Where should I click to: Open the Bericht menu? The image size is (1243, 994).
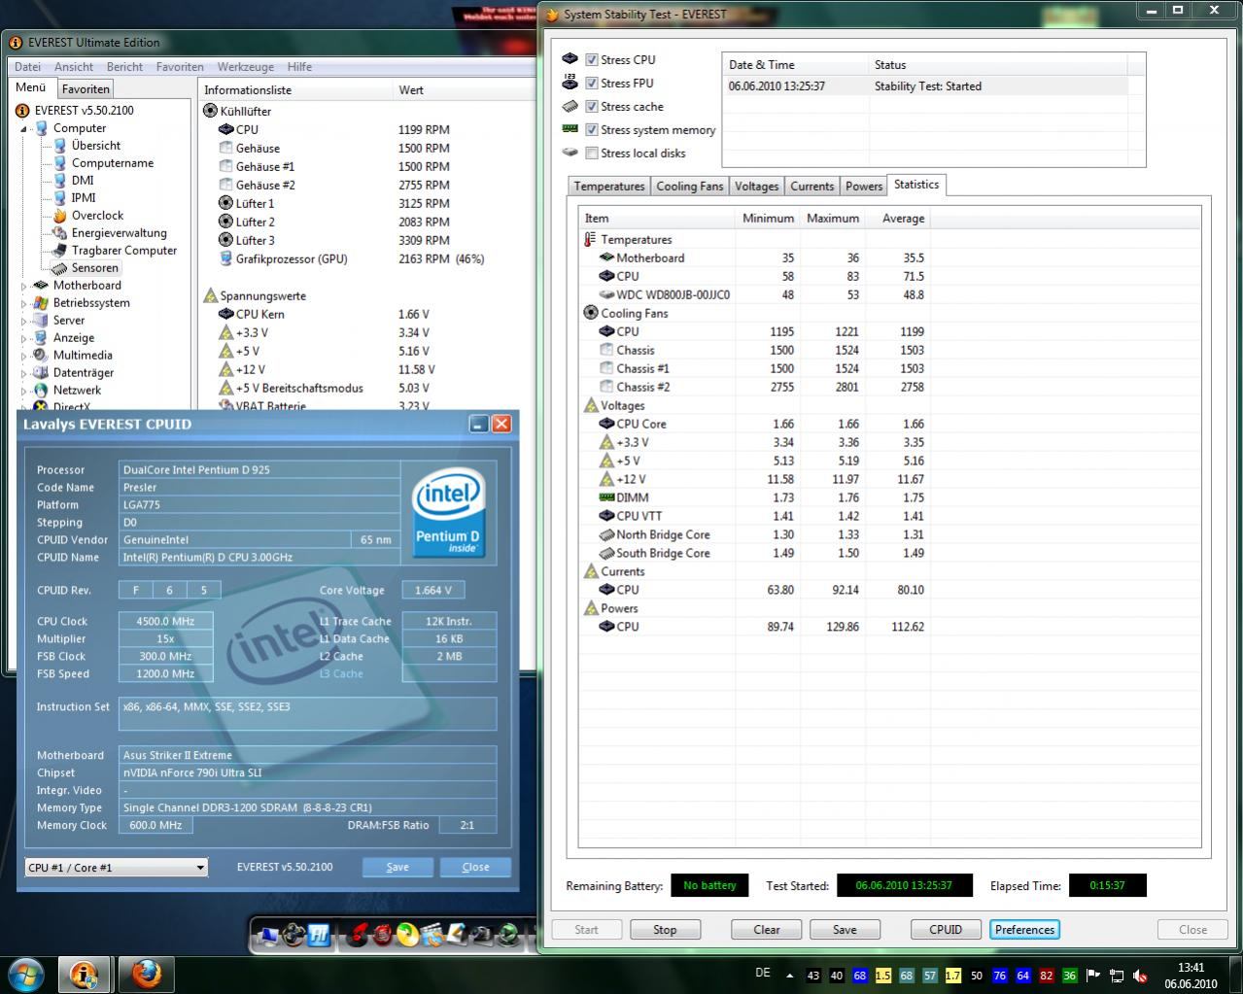tap(124, 67)
